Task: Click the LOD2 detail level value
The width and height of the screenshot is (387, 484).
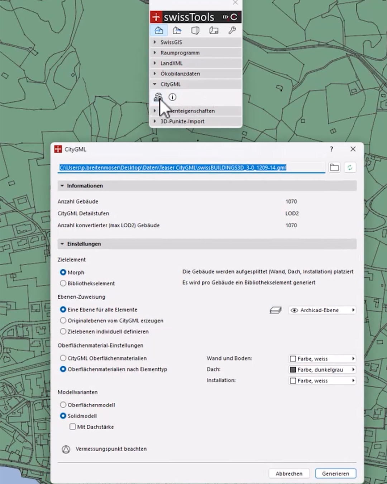Action: [x=292, y=213]
